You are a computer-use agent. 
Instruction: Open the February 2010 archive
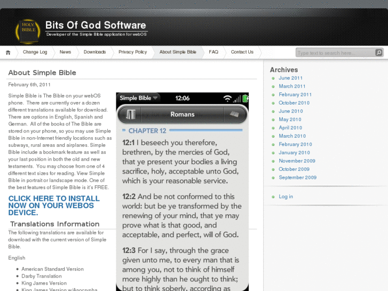tap(296, 144)
